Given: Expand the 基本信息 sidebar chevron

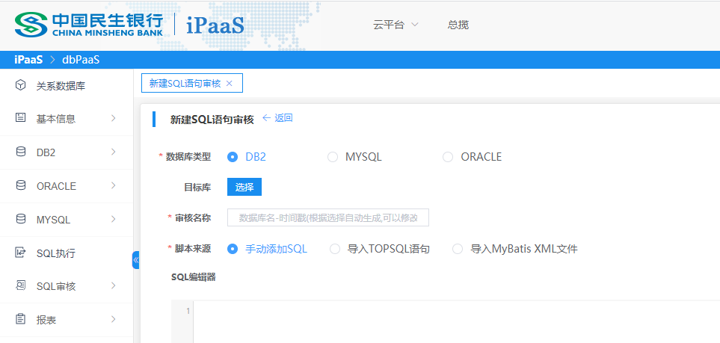Looking at the screenshot, I should point(113,118).
